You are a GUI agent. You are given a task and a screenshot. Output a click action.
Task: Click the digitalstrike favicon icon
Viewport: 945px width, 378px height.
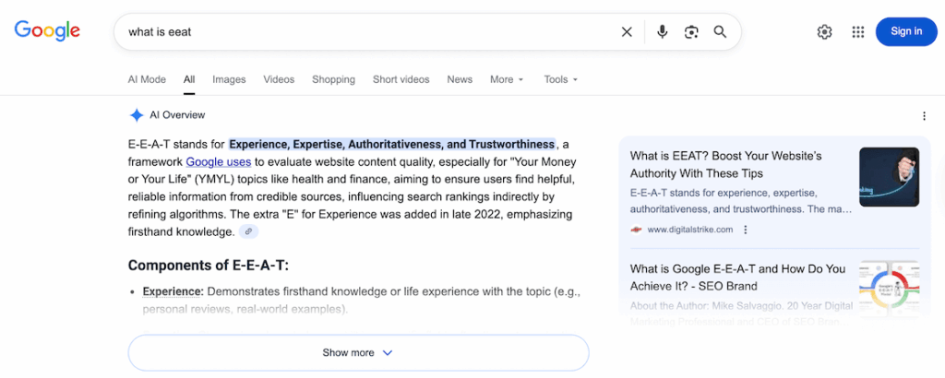(x=636, y=230)
